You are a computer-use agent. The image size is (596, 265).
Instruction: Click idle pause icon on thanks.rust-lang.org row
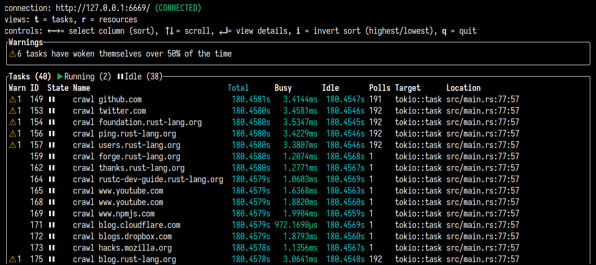pos(51,168)
